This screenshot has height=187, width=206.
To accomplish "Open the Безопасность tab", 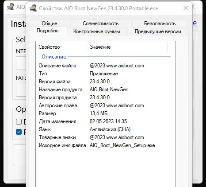I will coord(160,23).
